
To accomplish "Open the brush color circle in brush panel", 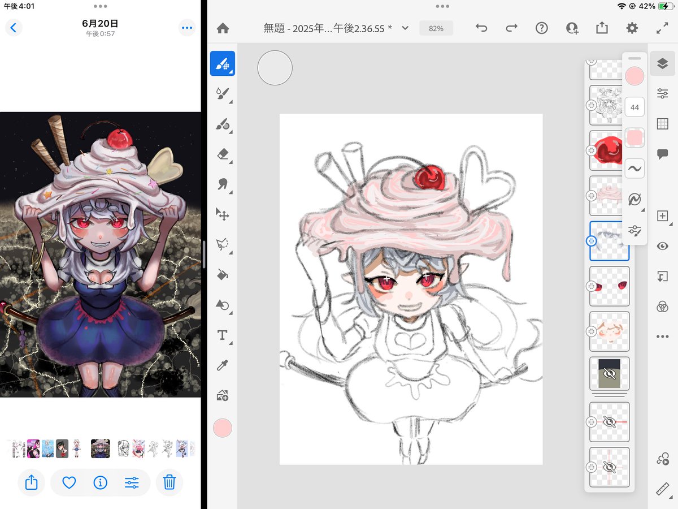I will click(634, 76).
